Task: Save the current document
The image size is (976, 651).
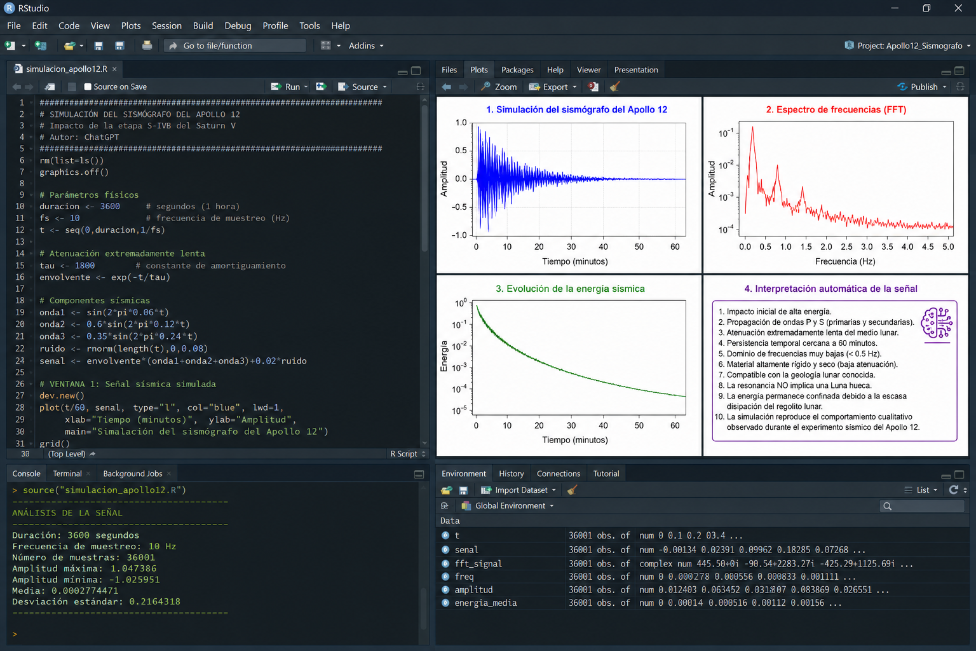Action: pyautogui.click(x=98, y=46)
